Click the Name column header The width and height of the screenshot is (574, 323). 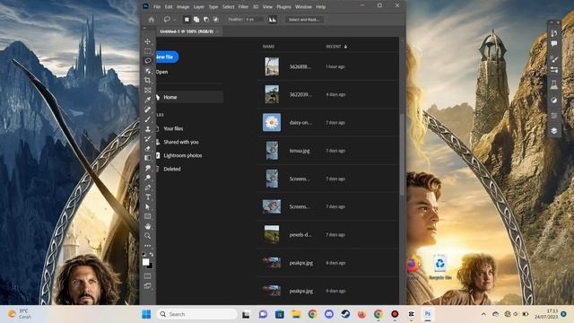coord(268,47)
